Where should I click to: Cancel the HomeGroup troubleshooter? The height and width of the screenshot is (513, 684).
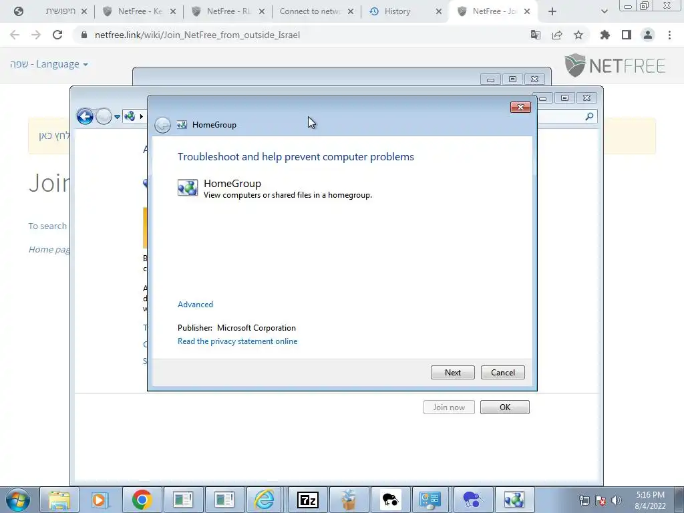coord(502,373)
